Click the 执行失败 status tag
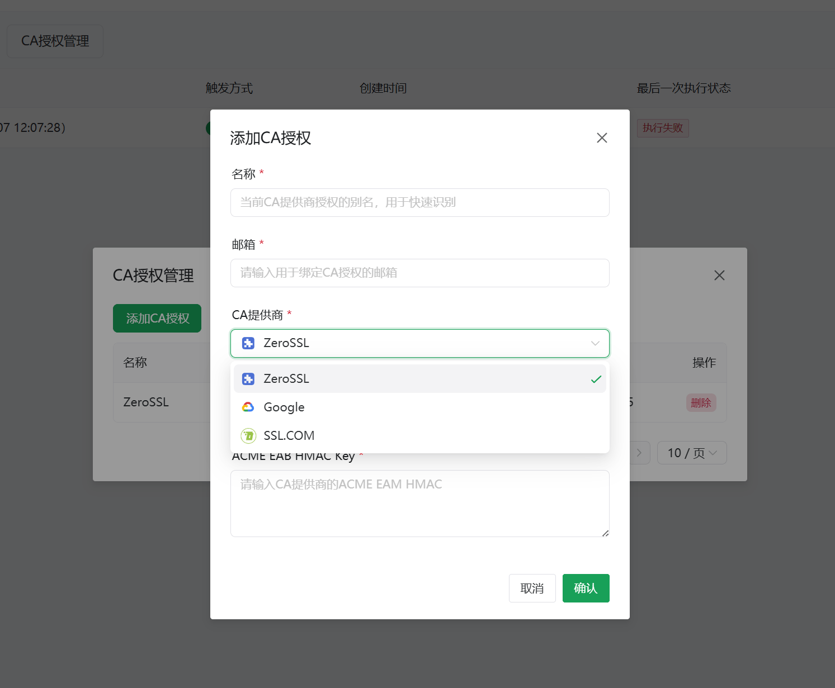835x688 pixels. coord(663,128)
